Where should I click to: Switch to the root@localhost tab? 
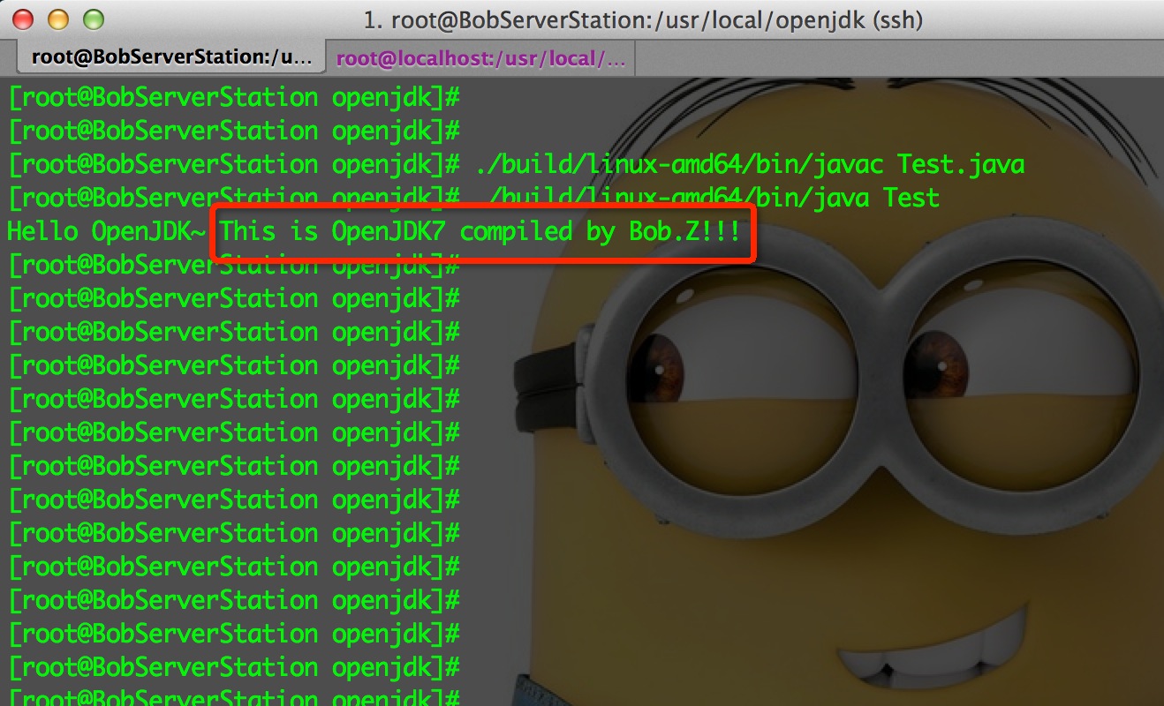[x=480, y=58]
